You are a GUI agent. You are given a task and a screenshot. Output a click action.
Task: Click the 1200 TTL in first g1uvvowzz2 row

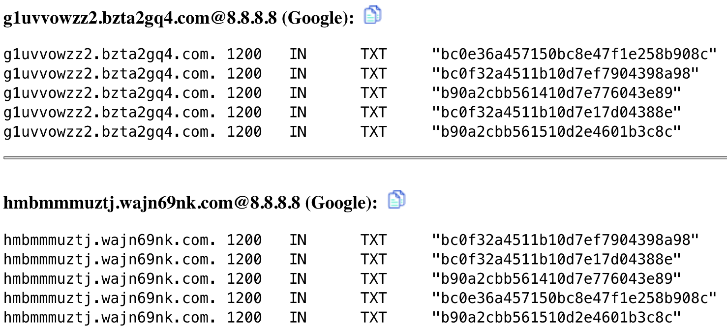coord(244,54)
